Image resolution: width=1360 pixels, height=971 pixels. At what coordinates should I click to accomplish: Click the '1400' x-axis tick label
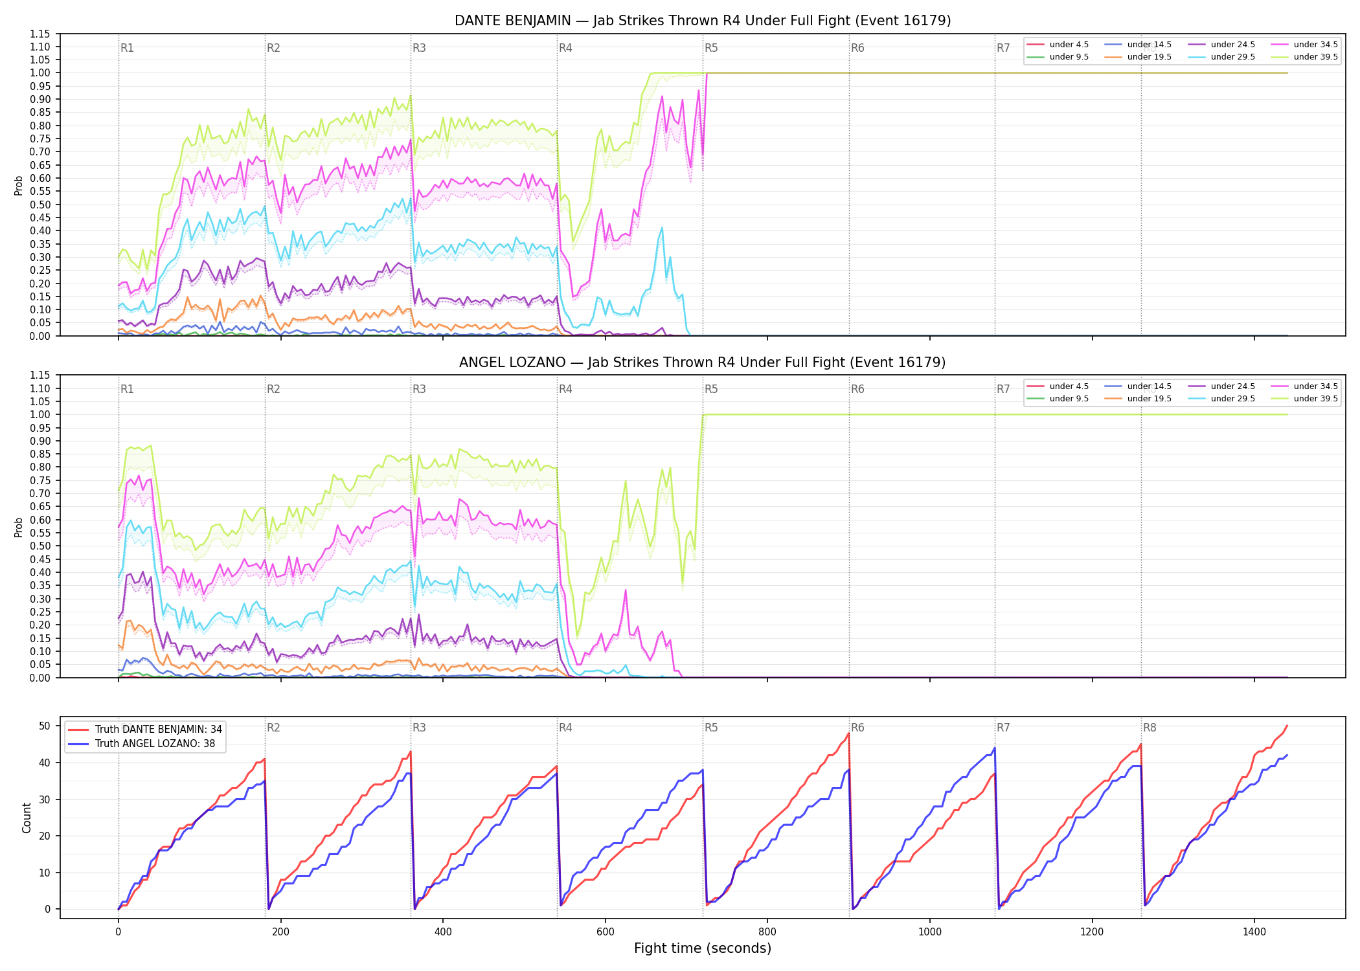pyautogui.click(x=1254, y=932)
